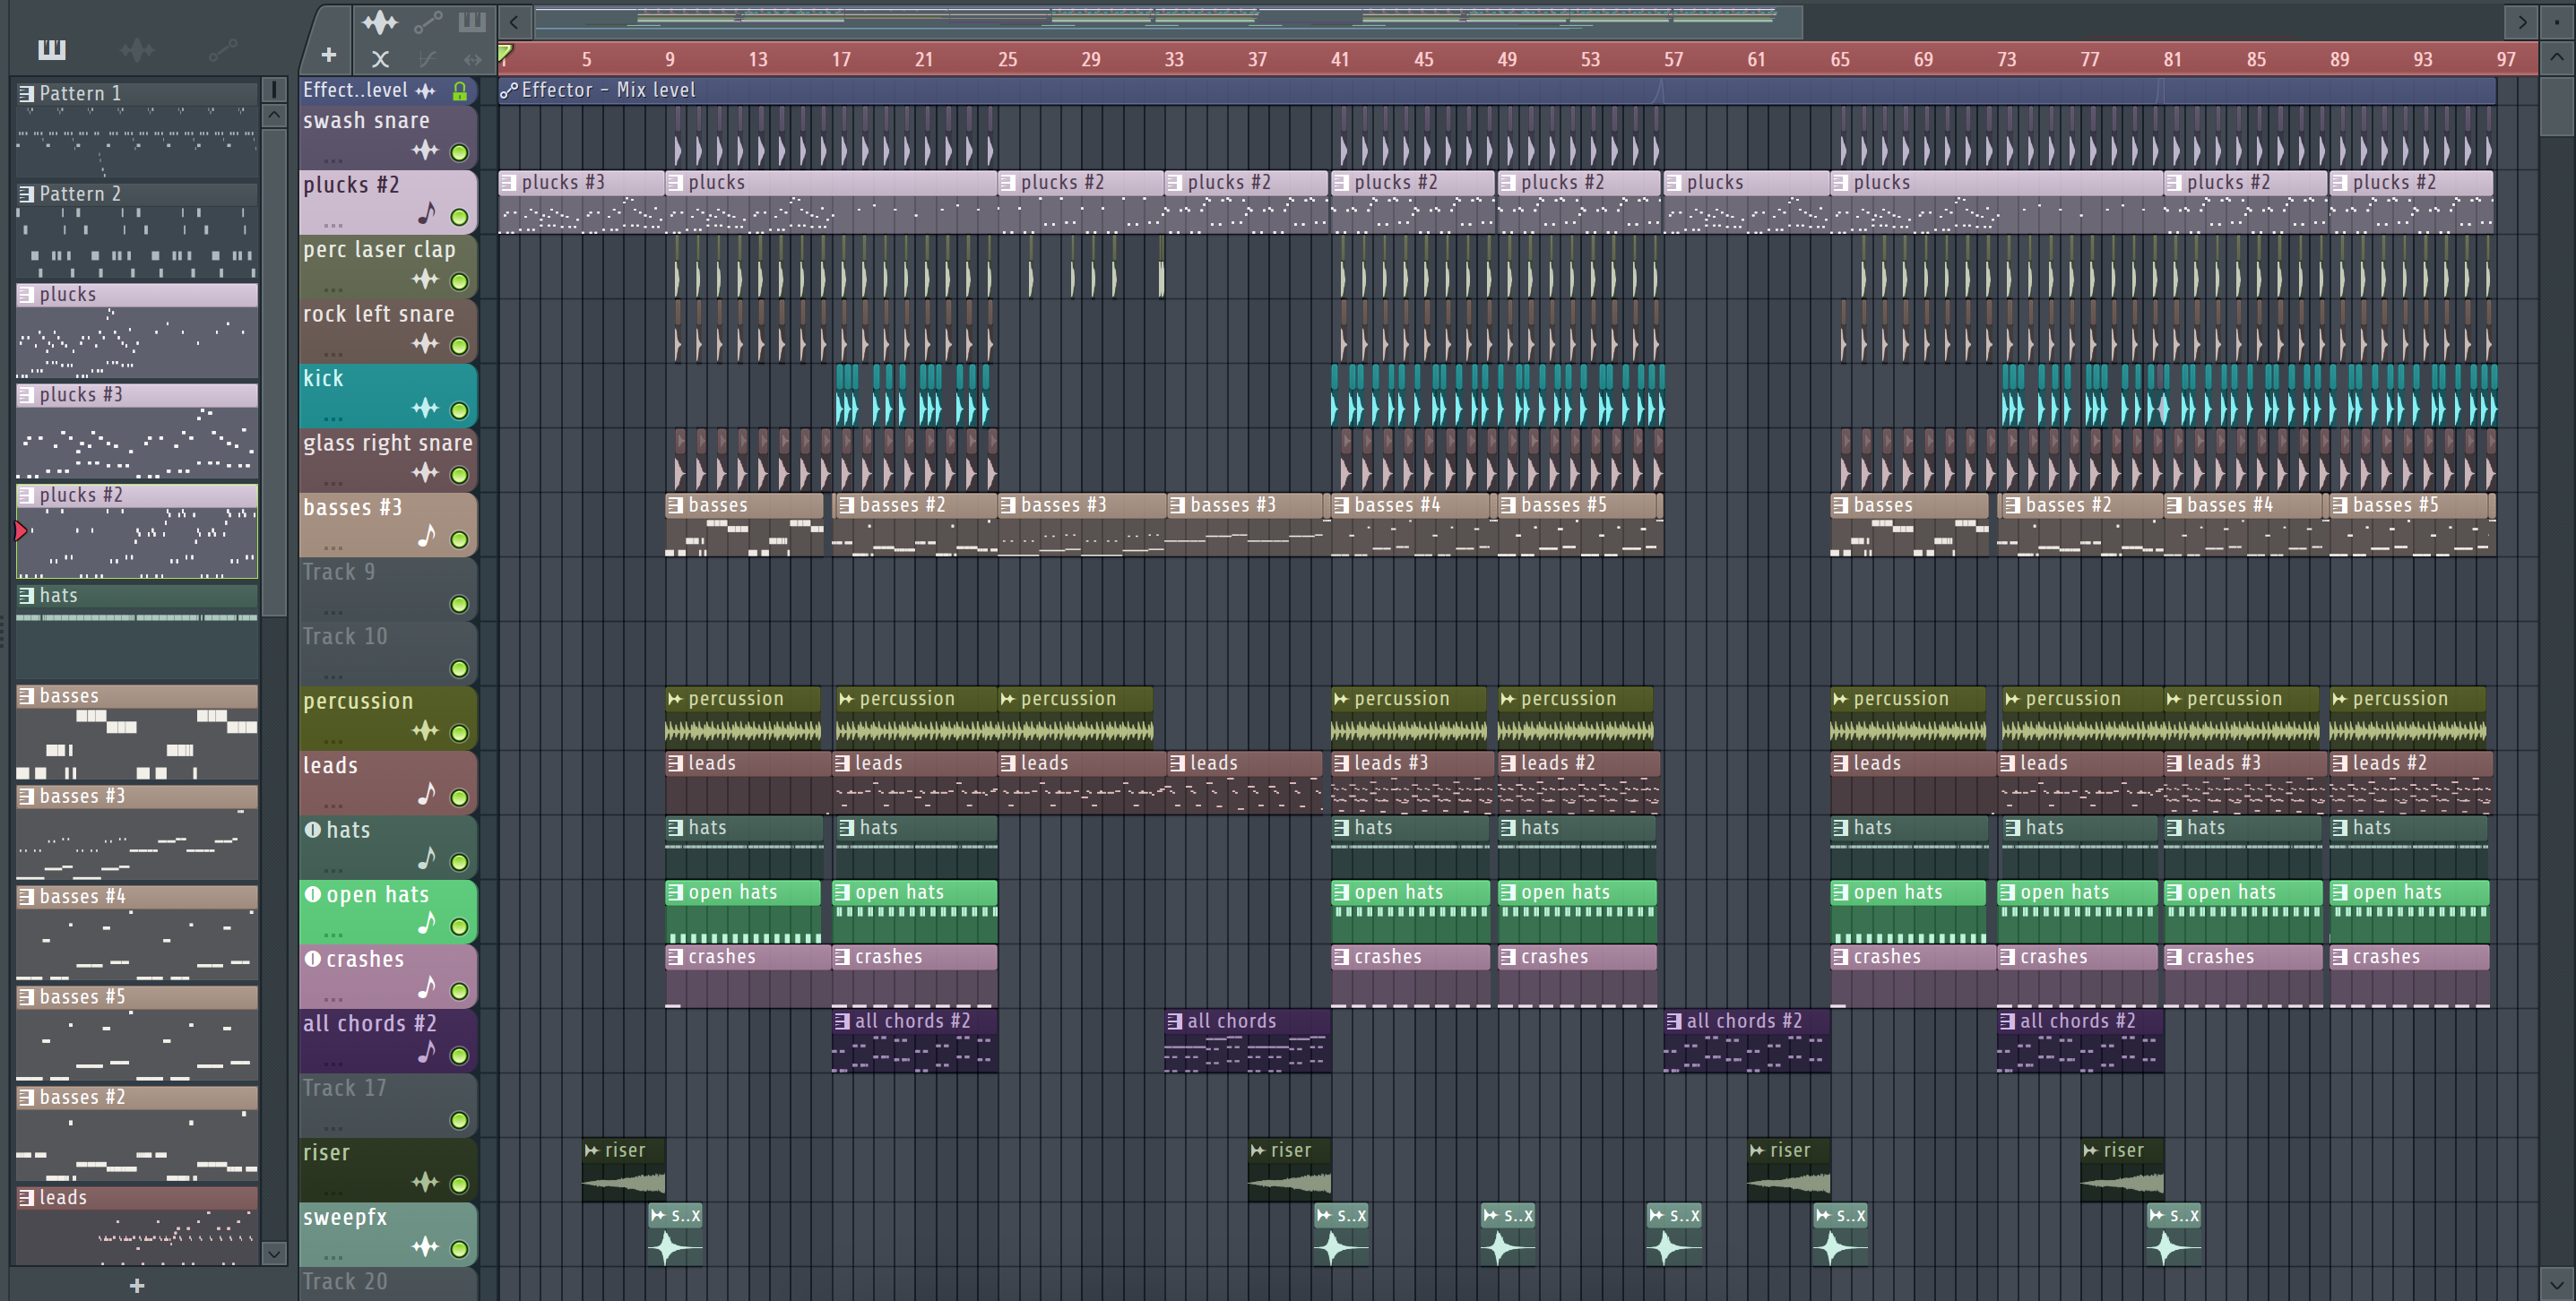Click the waveform icon on the swash snare track
This screenshot has height=1301, width=2576.
(x=426, y=150)
